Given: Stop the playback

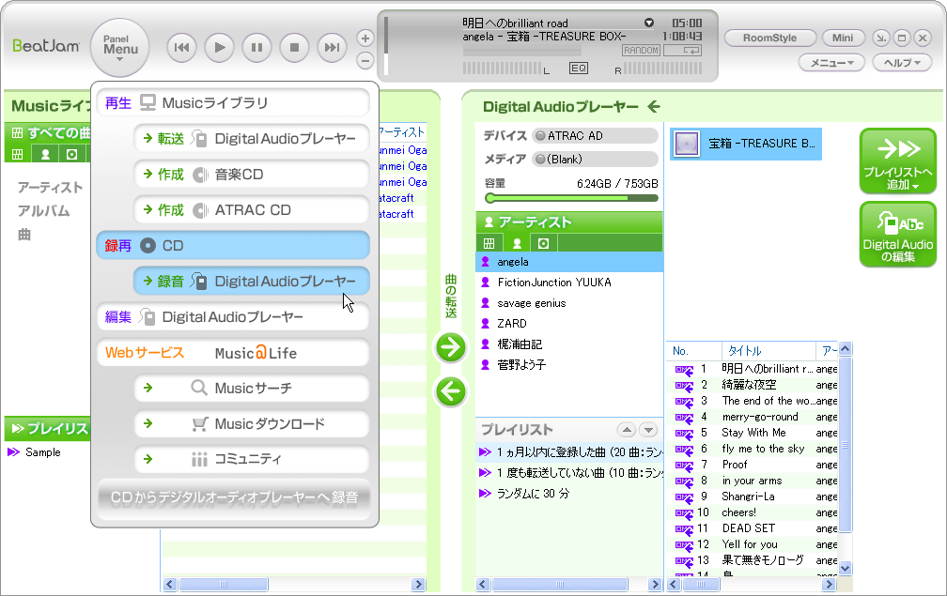Looking at the screenshot, I should click(x=294, y=47).
